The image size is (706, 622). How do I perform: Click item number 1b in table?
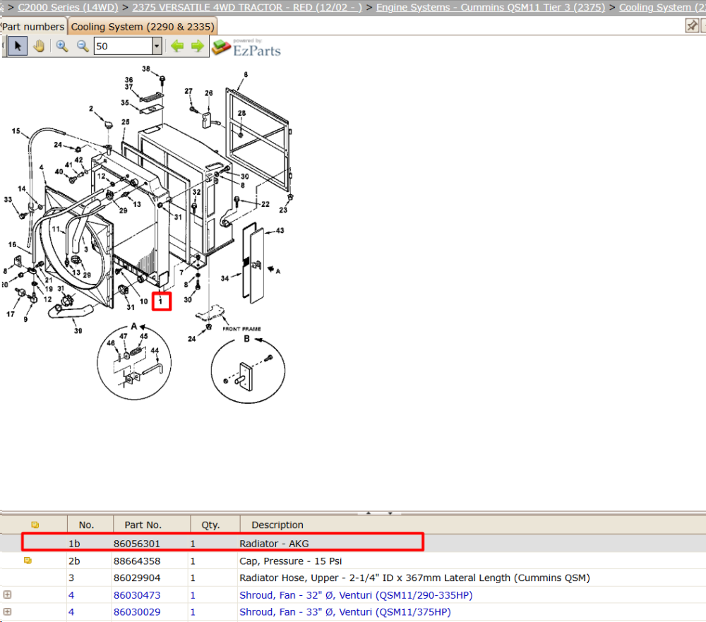tap(74, 544)
